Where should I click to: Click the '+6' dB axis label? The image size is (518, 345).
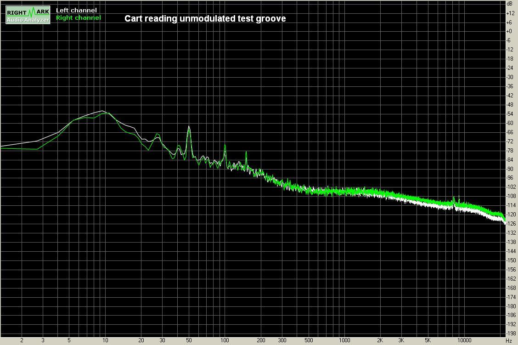[509, 23]
